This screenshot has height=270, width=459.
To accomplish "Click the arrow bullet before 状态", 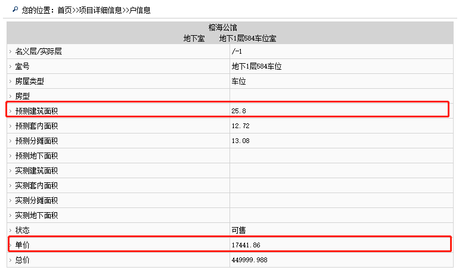I will 10,230.
